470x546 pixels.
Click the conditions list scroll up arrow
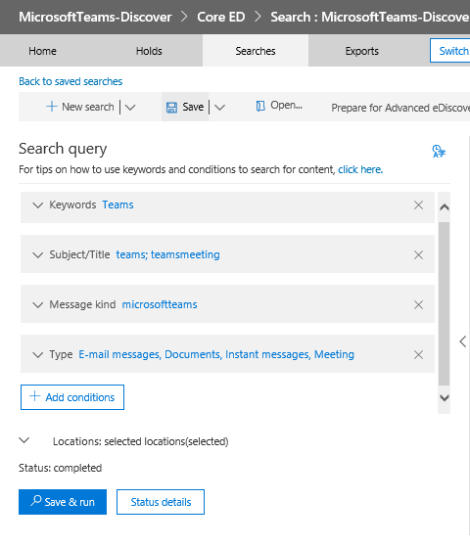445,207
